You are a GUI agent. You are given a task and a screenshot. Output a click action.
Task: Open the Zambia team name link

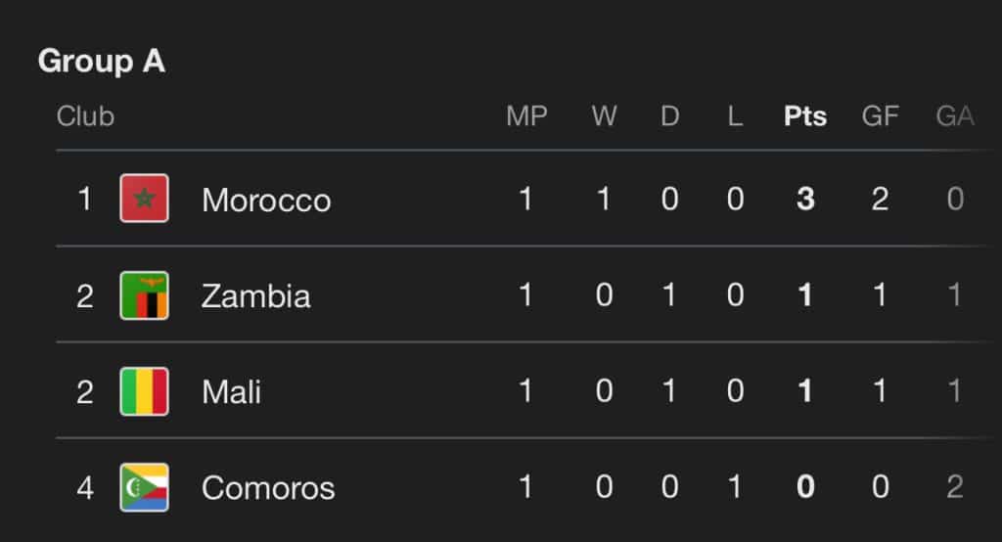tap(255, 296)
